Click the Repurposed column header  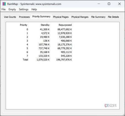[x=65, y=25]
